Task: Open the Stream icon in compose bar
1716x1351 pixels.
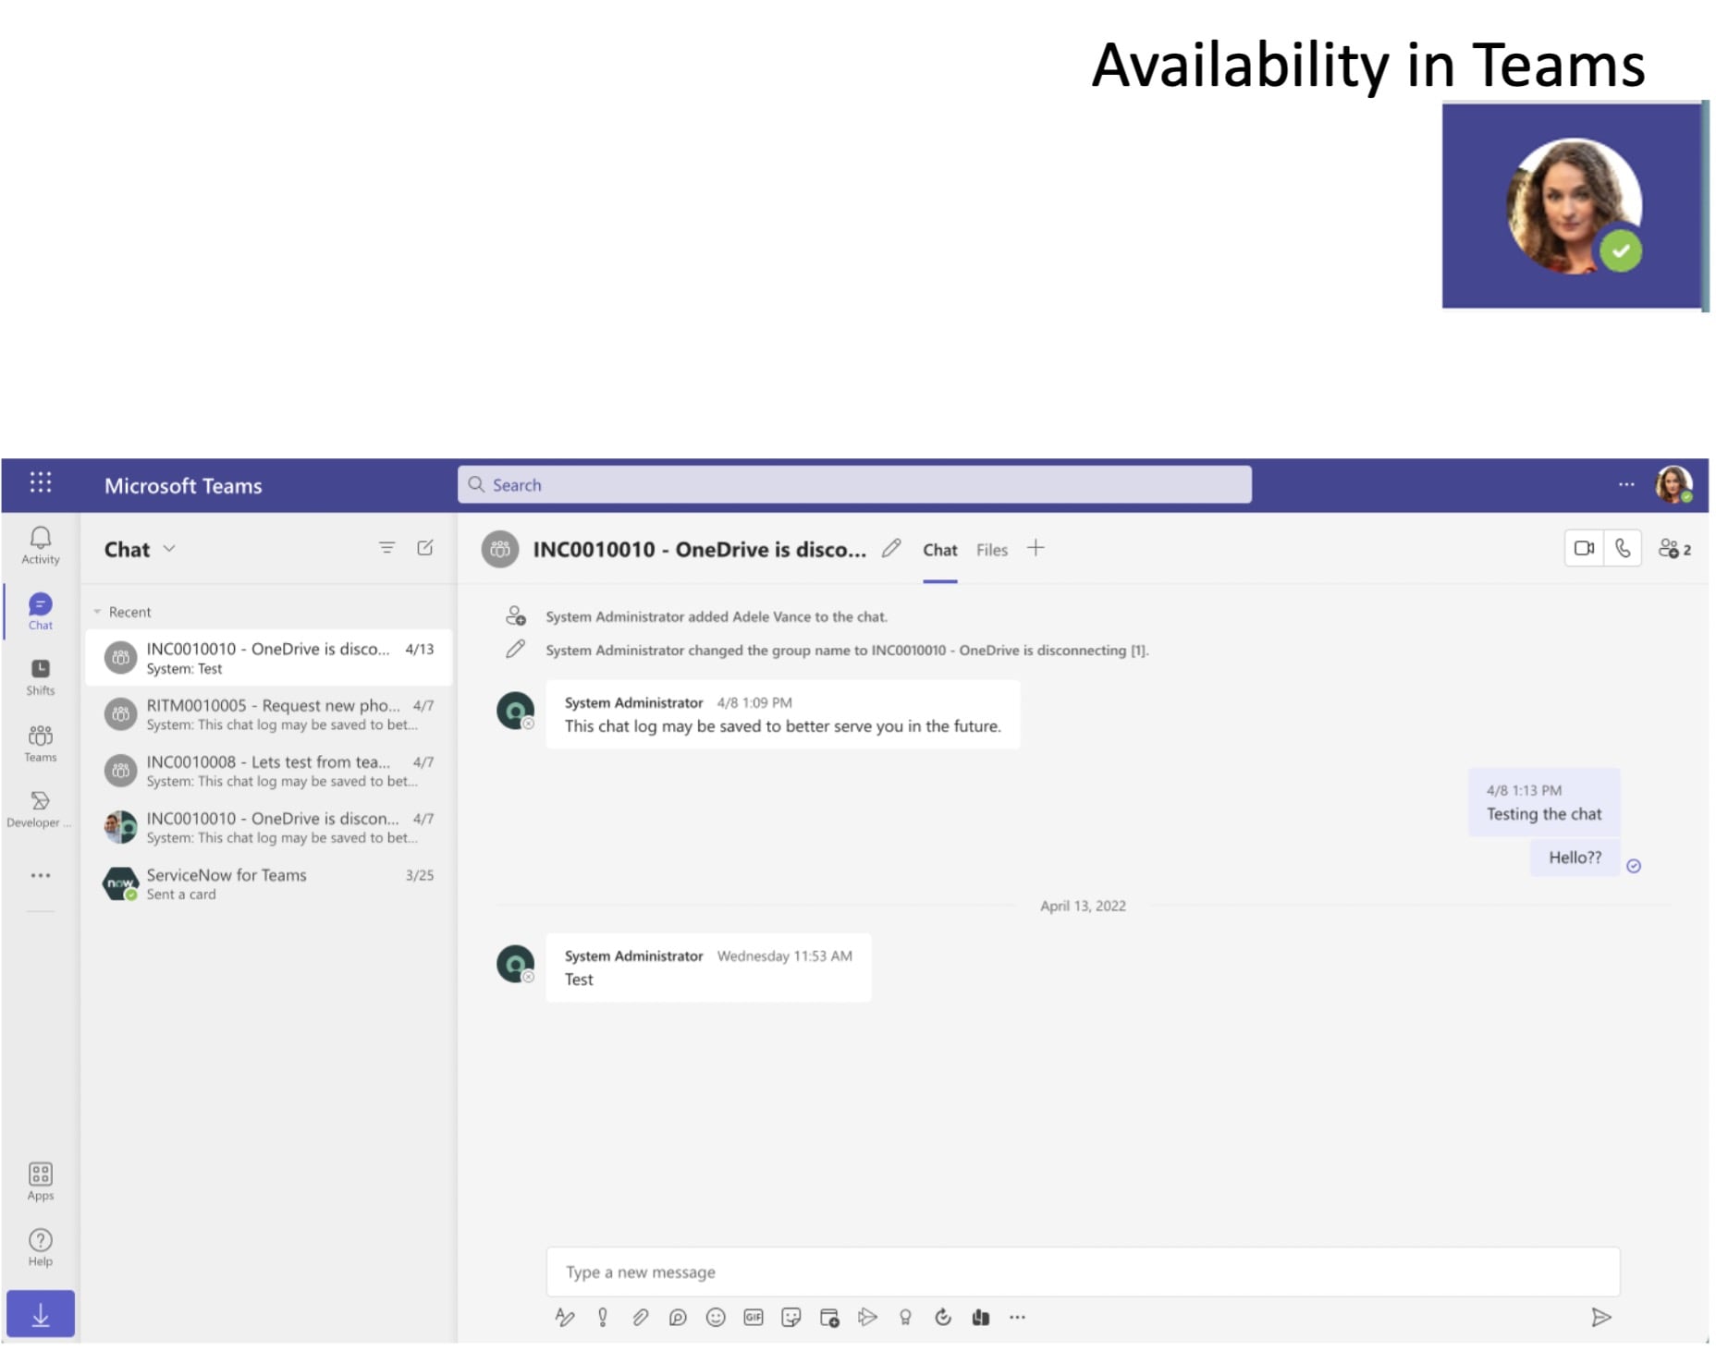Action: coord(867,1318)
